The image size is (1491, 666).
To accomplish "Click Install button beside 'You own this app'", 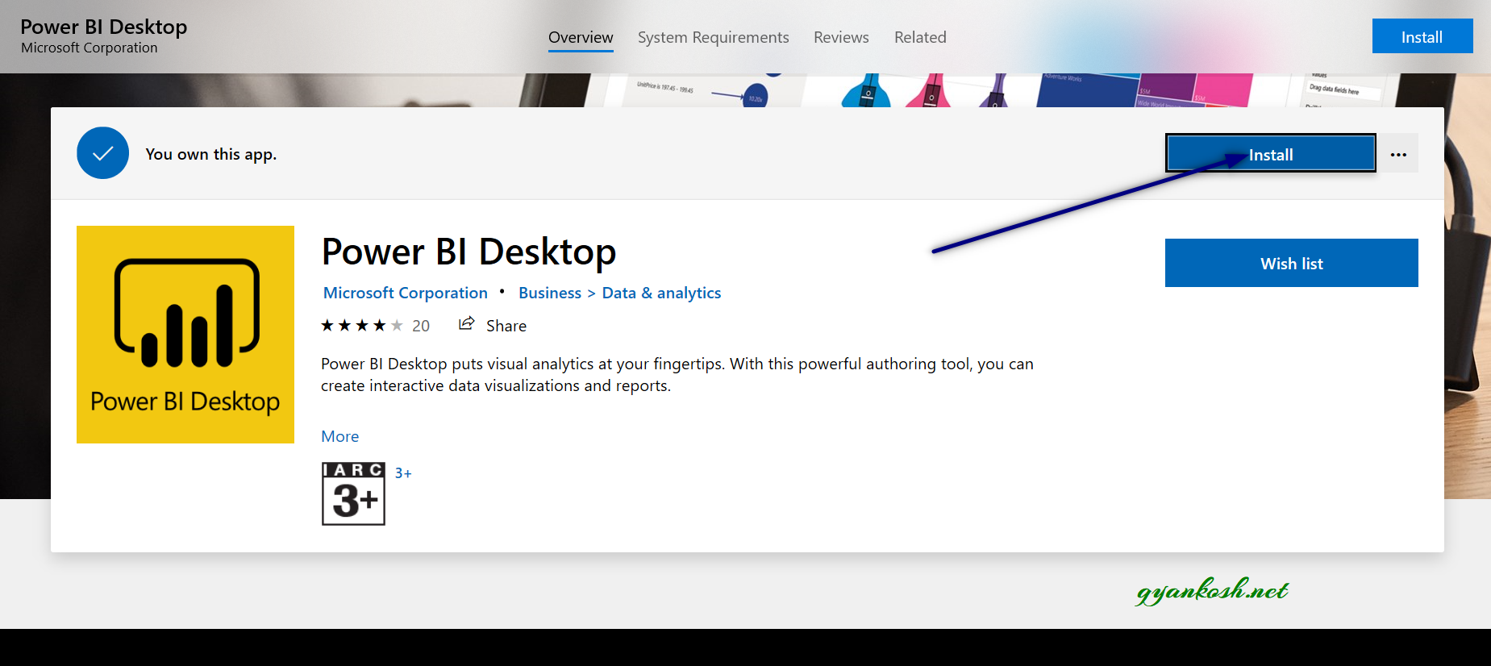I will coord(1271,153).
